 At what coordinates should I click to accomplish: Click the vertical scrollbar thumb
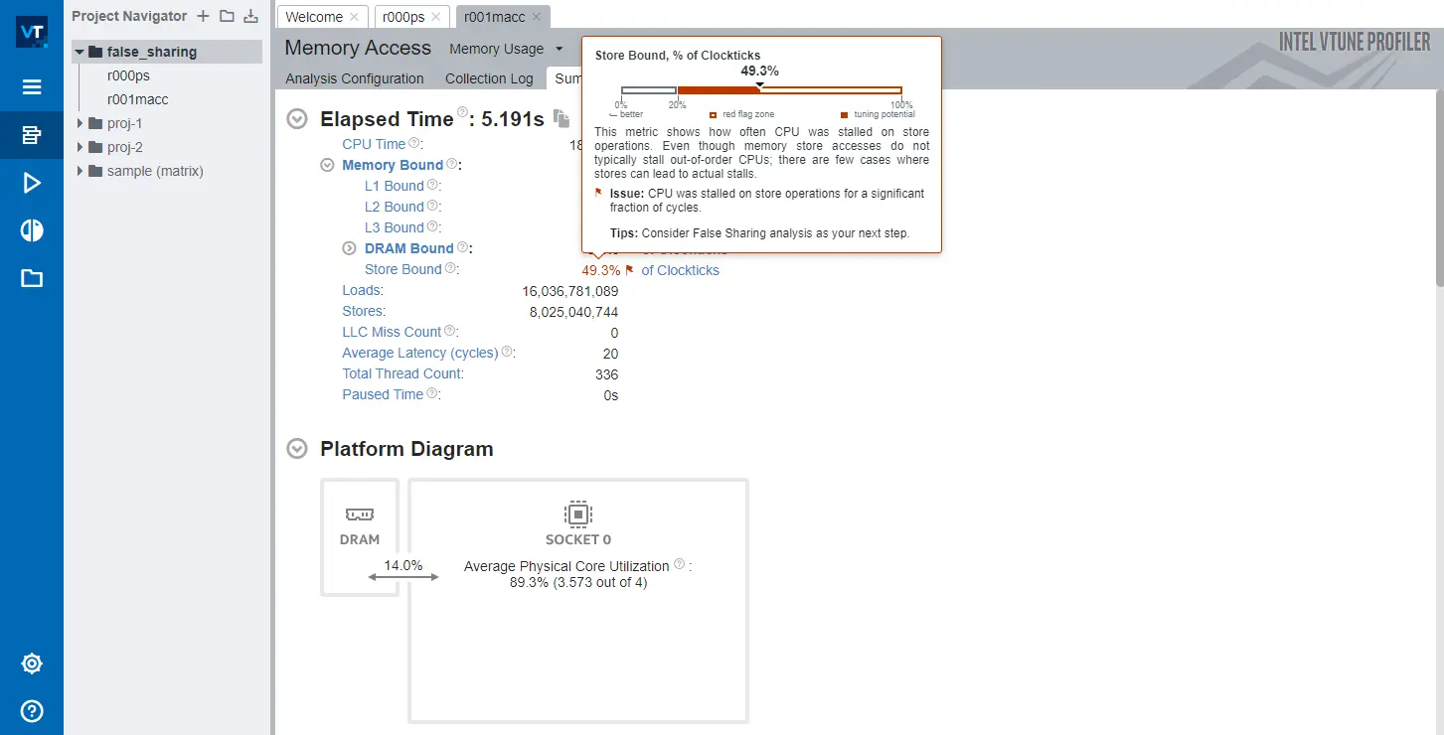pos(1439,189)
